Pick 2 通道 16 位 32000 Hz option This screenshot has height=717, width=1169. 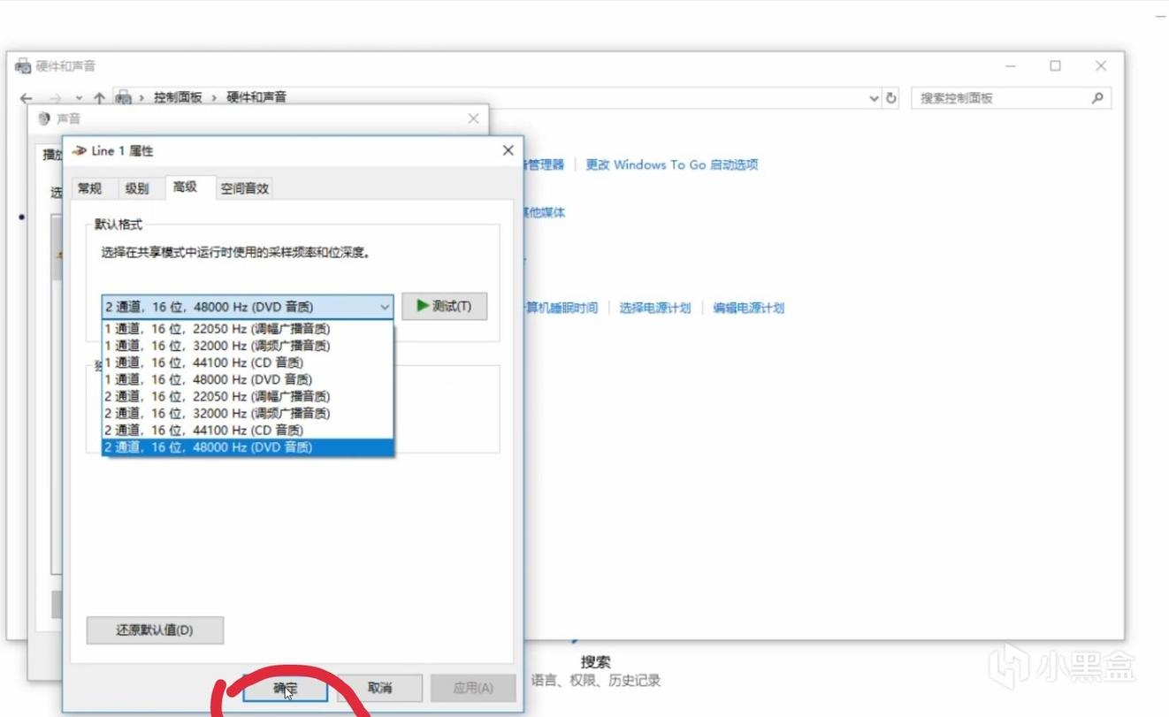218,414
